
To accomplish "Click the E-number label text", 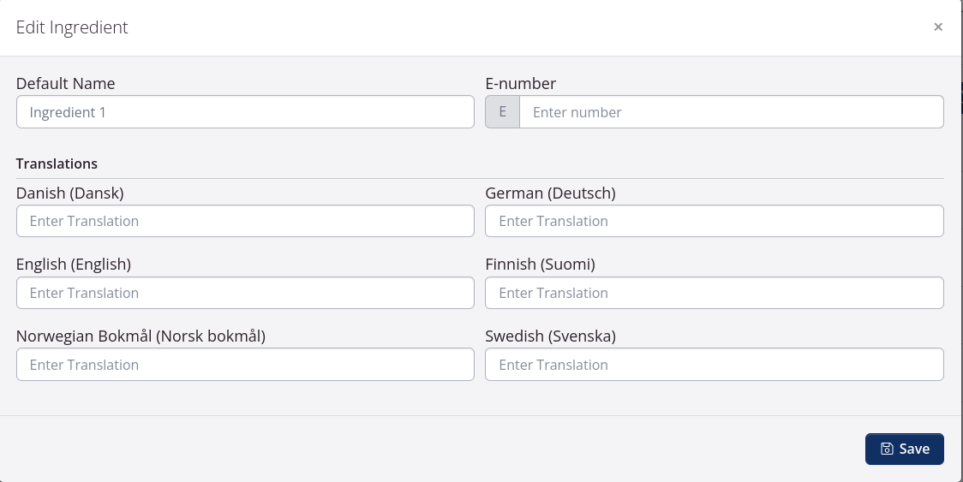I will (520, 84).
